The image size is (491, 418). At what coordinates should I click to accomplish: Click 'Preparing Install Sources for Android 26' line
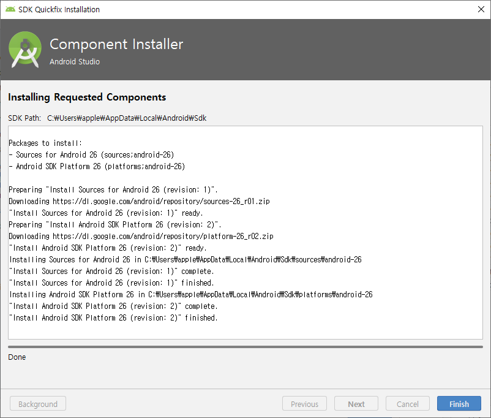click(x=113, y=190)
